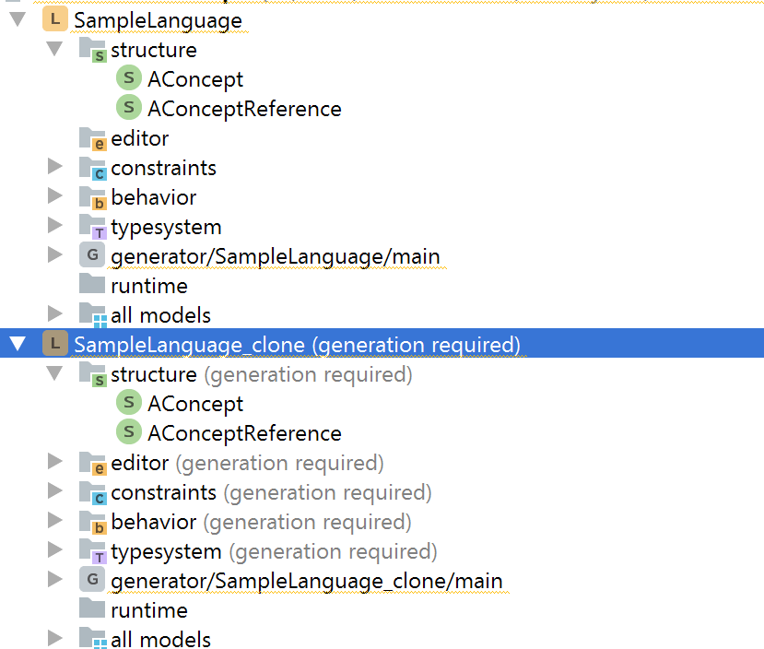Click the AConcept icon under SampleLanguage
The image size is (764, 649).
point(129,79)
